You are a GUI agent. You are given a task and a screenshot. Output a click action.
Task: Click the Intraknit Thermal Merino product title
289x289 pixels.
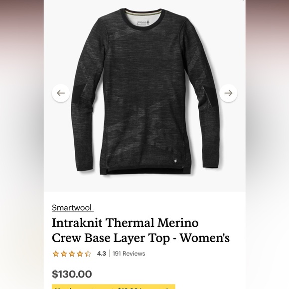141,230
